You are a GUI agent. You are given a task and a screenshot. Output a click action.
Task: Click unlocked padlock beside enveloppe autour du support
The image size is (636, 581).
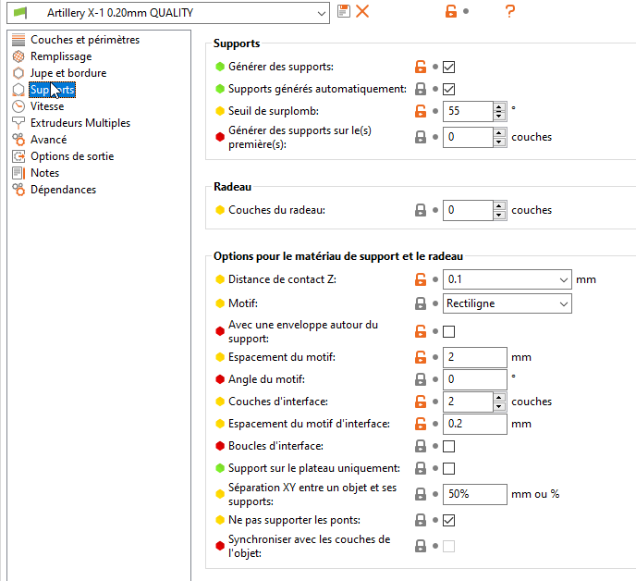tap(421, 332)
